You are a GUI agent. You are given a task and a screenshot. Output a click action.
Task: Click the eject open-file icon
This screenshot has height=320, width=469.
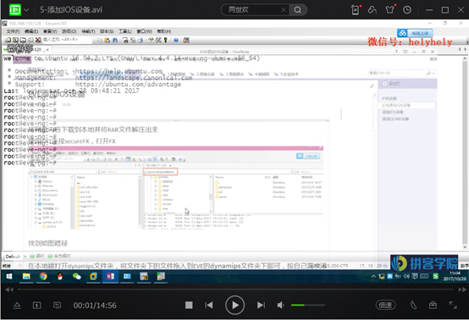[x=17, y=306]
